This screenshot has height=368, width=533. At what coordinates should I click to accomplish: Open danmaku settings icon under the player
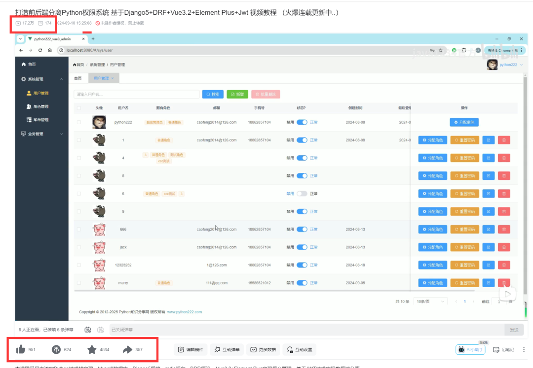[x=100, y=330]
